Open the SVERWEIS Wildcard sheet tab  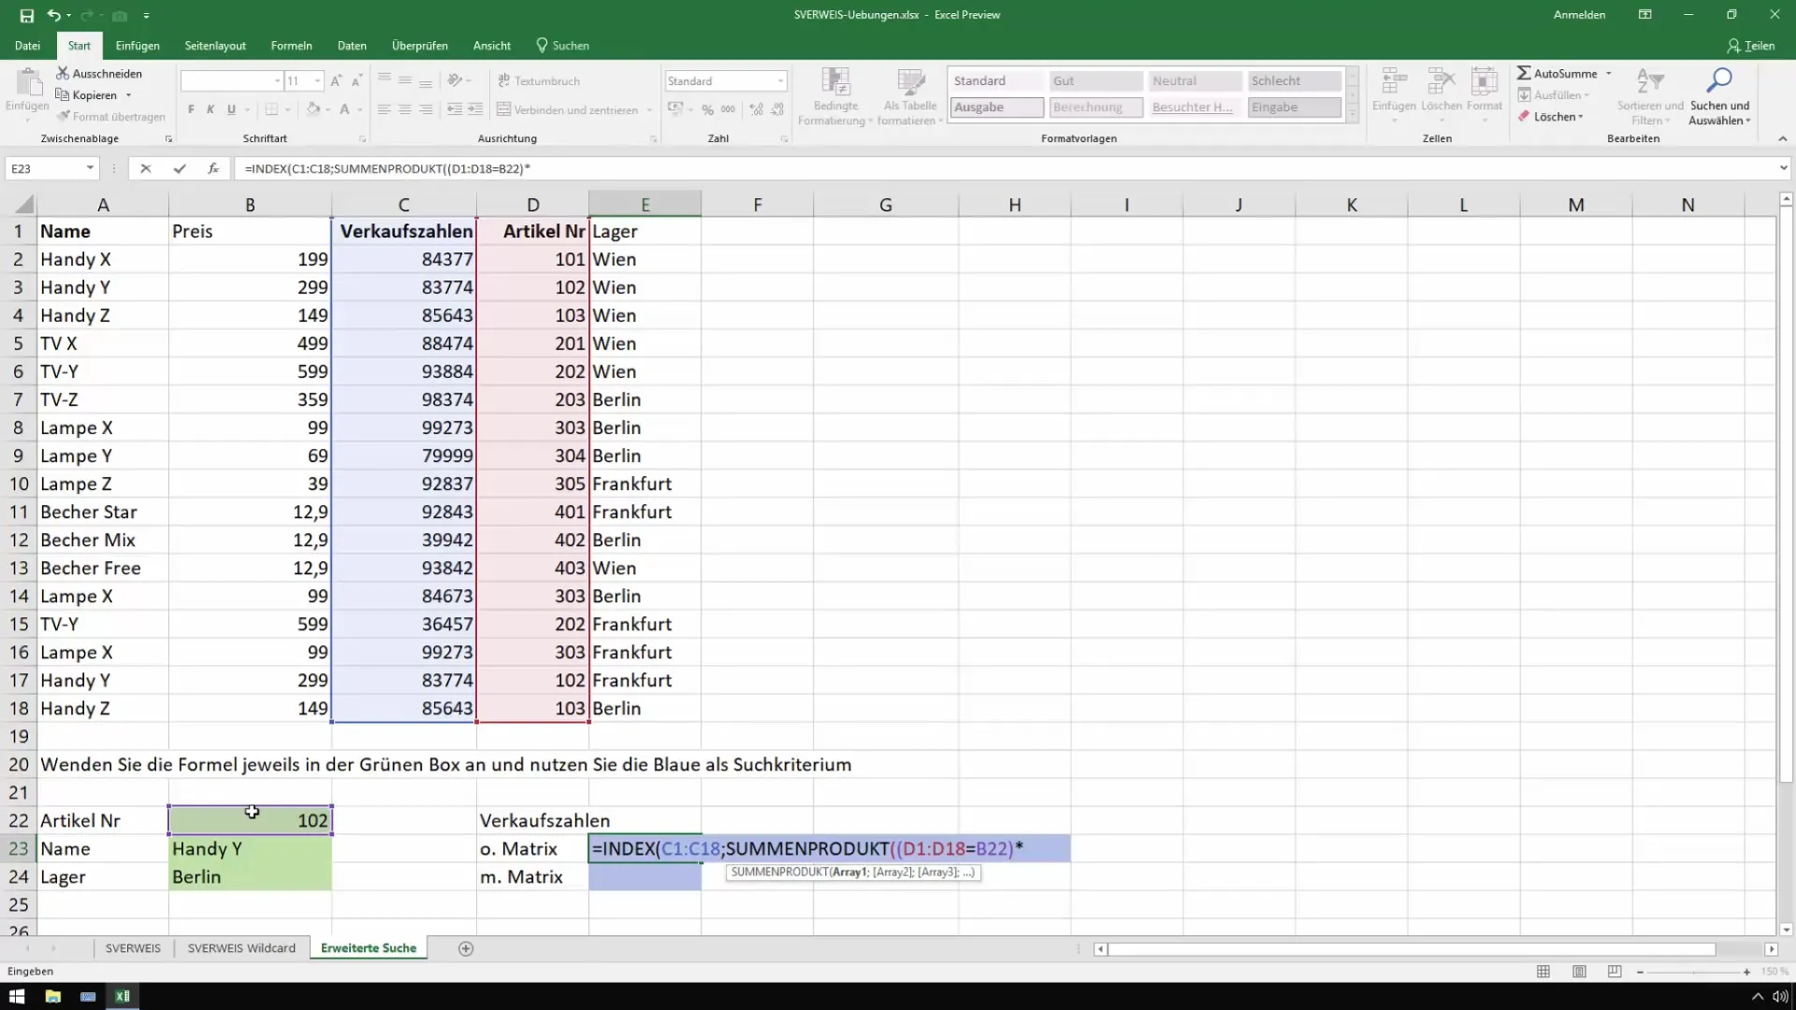tap(241, 948)
